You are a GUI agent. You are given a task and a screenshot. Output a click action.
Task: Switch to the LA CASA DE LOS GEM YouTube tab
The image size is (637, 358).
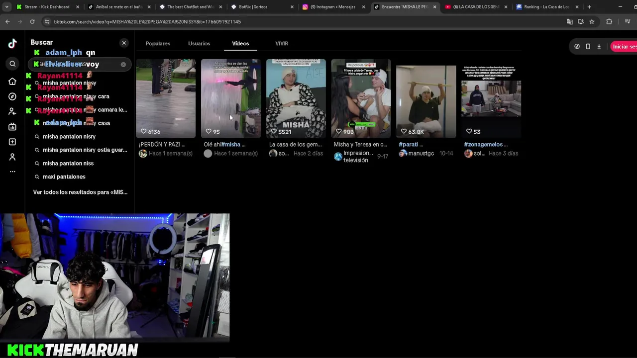(x=476, y=7)
